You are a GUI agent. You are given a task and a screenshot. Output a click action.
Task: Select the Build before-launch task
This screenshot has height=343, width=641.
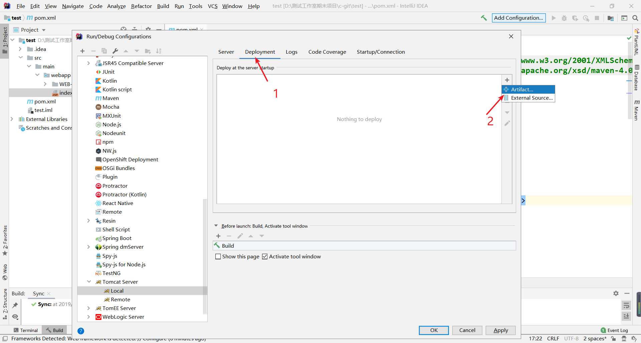coord(364,246)
